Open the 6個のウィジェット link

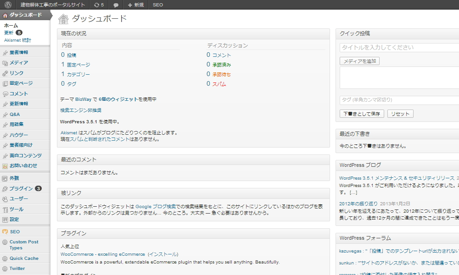pyautogui.click(x=118, y=99)
